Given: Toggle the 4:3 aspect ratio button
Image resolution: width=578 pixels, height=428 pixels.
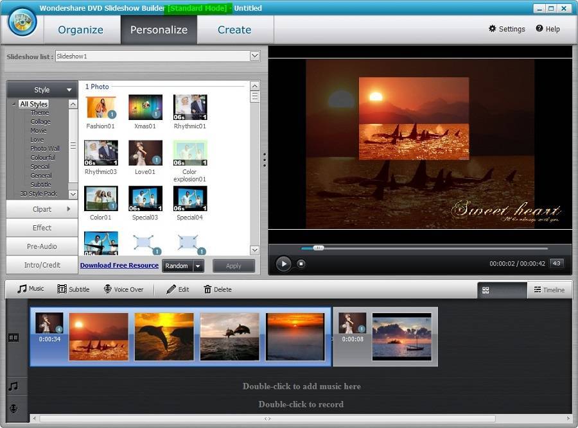Looking at the screenshot, I should click(x=556, y=263).
